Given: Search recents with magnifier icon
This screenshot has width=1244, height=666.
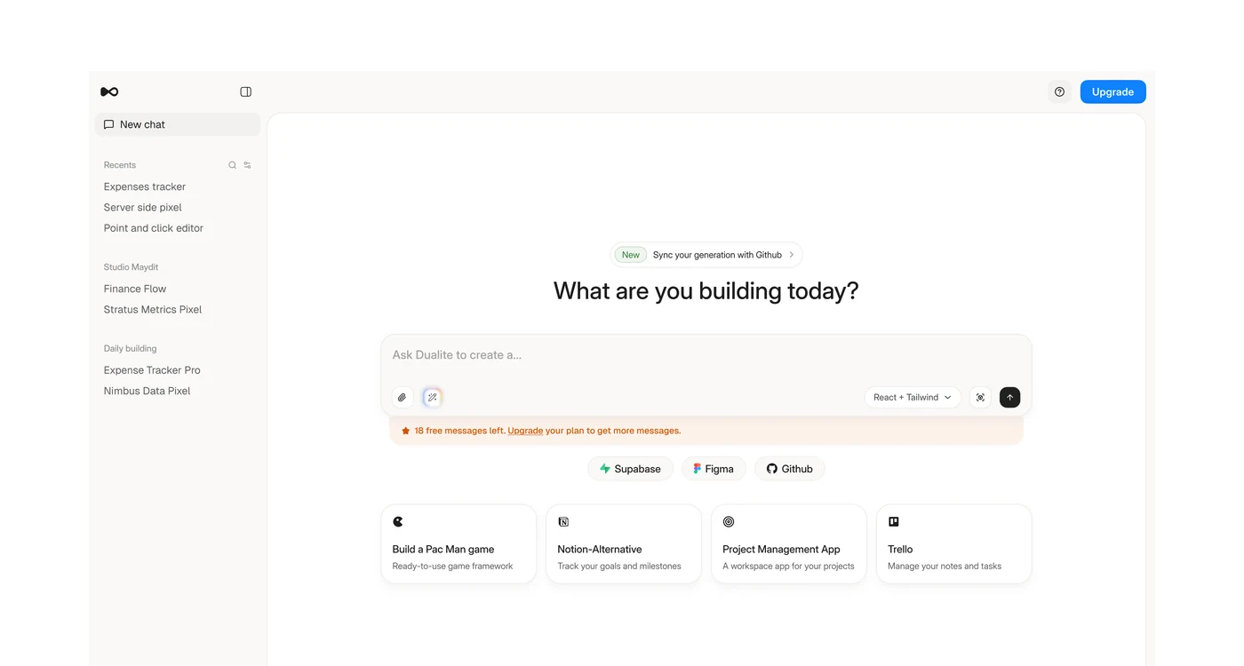Looking at the screenshot, I should tap(233, 165).
